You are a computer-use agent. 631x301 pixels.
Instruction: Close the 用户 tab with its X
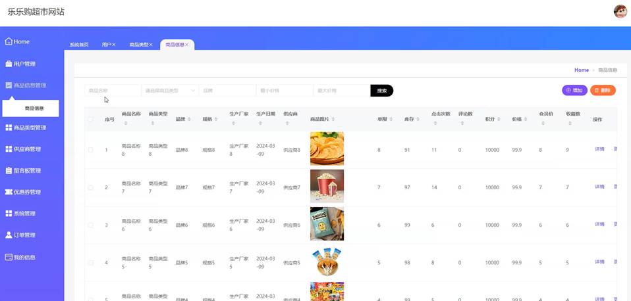pyautogui.click(x=114, y=45)
